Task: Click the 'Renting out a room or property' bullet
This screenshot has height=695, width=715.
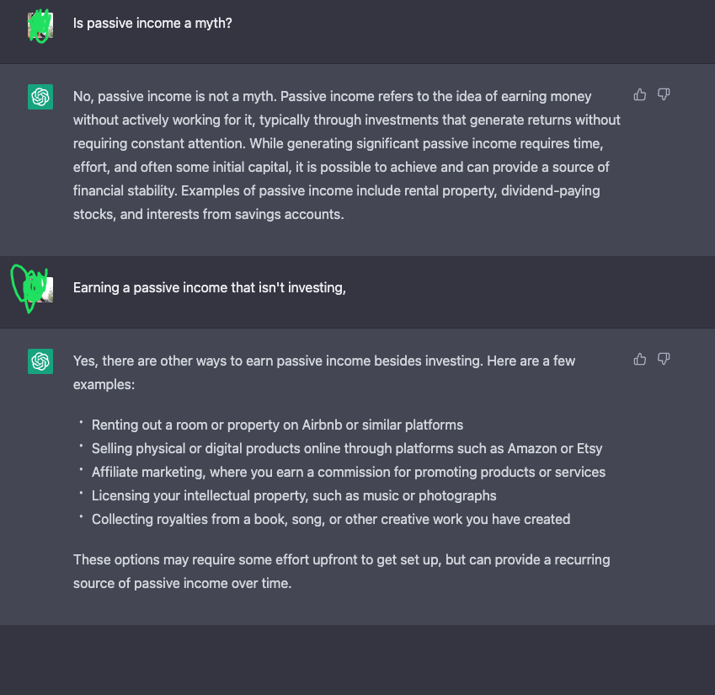Action: pos(277,425)
